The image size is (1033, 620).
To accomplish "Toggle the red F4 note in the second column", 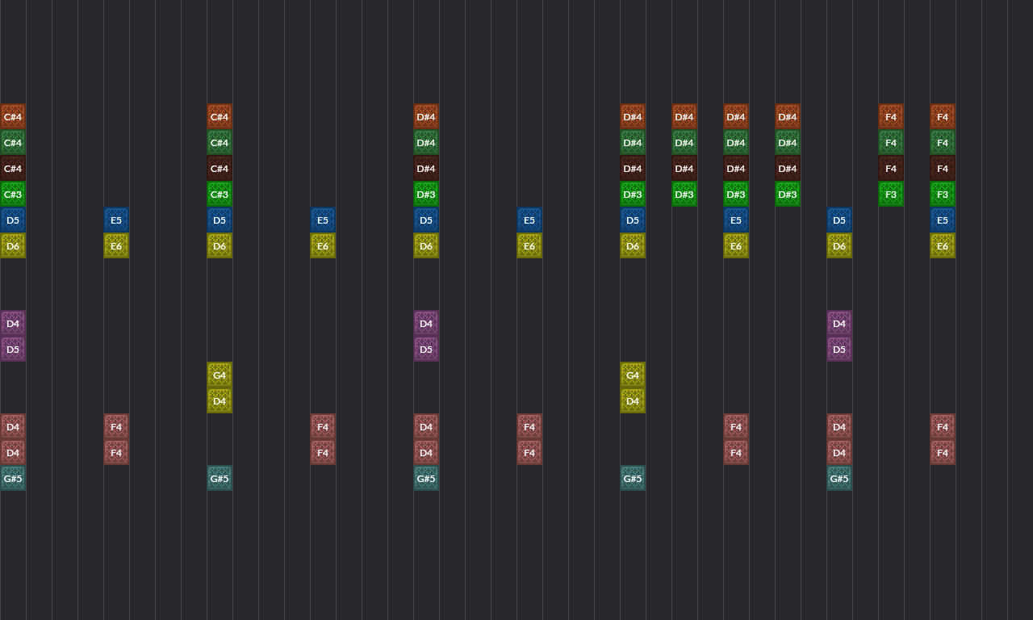I will [x=116, y=426].
